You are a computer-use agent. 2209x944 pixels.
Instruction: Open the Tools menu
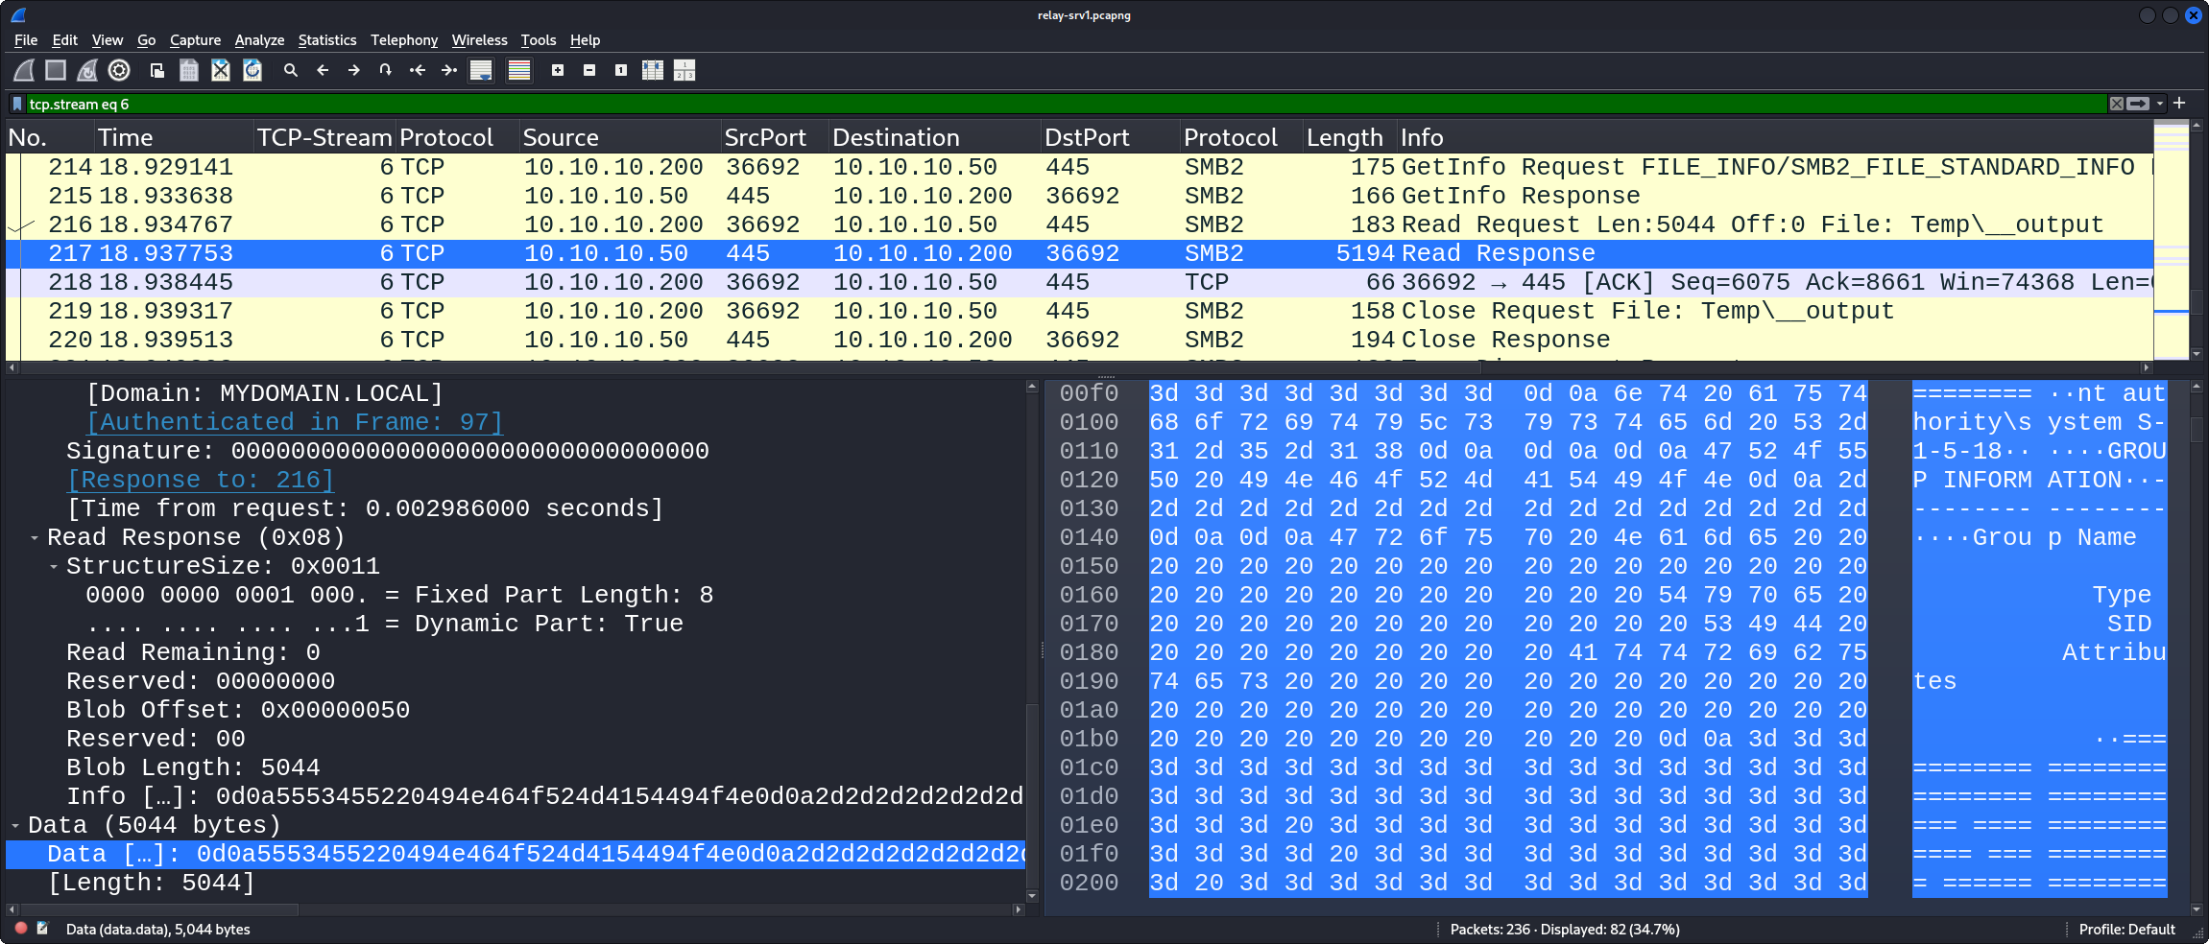click(x=538, y=40)
